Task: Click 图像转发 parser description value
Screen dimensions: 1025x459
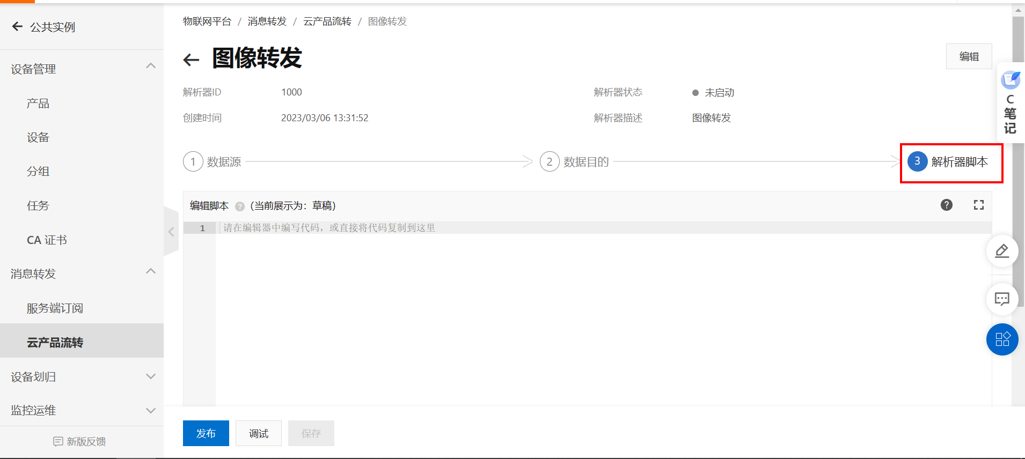Action: 712,118
